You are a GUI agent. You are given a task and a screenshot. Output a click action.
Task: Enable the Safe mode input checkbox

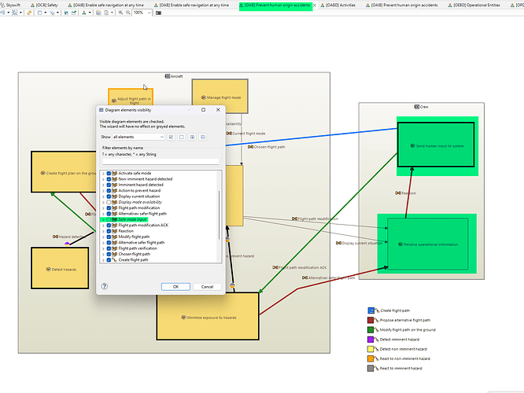tap(109, 219)
